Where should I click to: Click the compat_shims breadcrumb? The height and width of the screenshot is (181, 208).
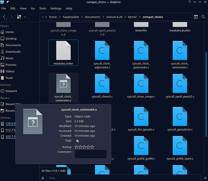[x=153, y=17]
